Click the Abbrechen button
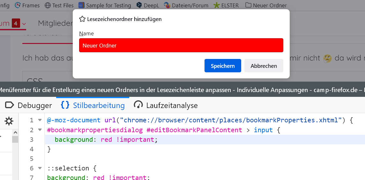 (x=264, y=66)
